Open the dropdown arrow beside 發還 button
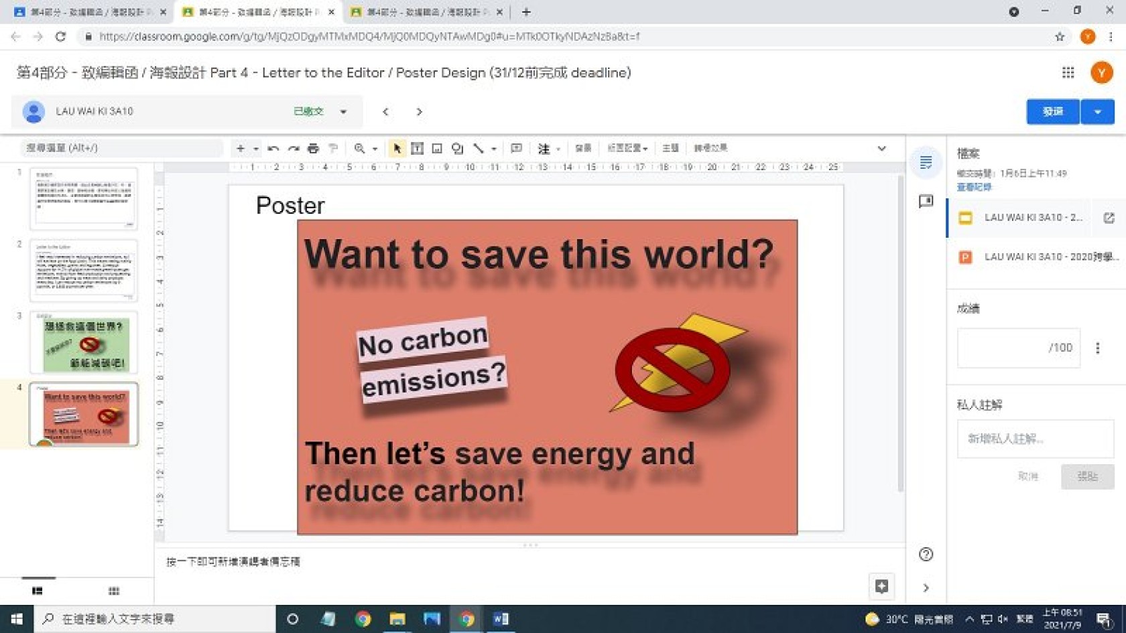Screen dimensions: 1126x633 pyautogui.click(x=1097, y=112)
